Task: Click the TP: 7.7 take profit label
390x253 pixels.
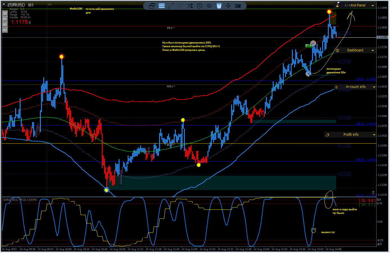Action: [367, 205]
